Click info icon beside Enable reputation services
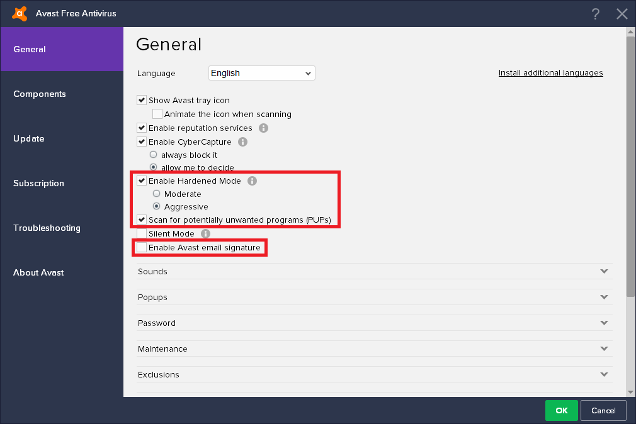The width and height of the screenshot is (636, 424). [x=264, y=128]
